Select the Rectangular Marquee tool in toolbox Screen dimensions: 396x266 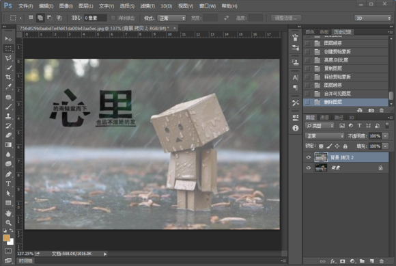click(8, 49)
